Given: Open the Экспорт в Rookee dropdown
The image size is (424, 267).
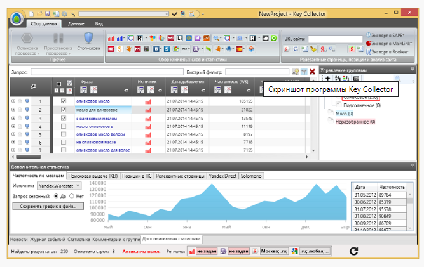Looking at the screenshot, I should 388,52.
